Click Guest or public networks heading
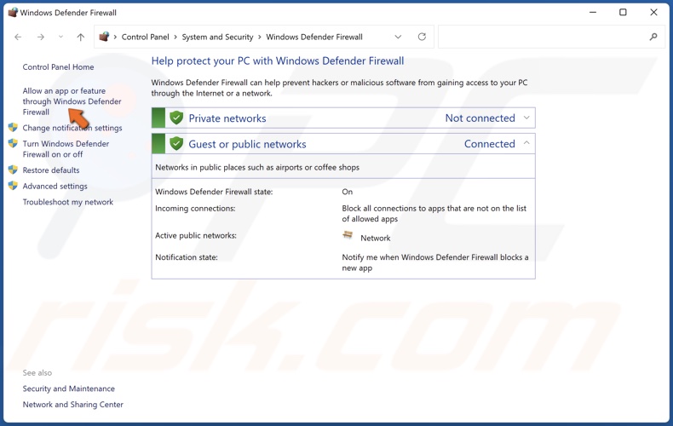673x426 pixels. (x=248, y=144)
